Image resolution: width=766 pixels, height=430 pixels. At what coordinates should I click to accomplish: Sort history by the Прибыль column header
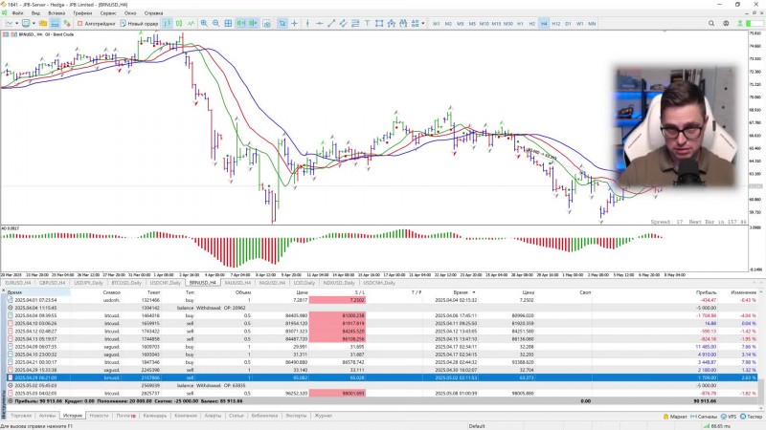click(x=707, y=292)
